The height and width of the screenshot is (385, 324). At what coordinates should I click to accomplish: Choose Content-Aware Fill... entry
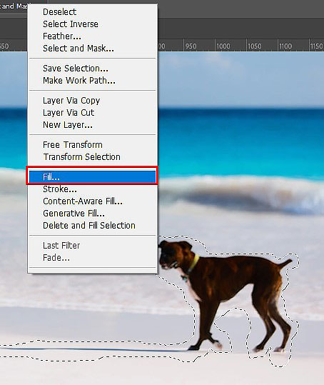point(92,201)
